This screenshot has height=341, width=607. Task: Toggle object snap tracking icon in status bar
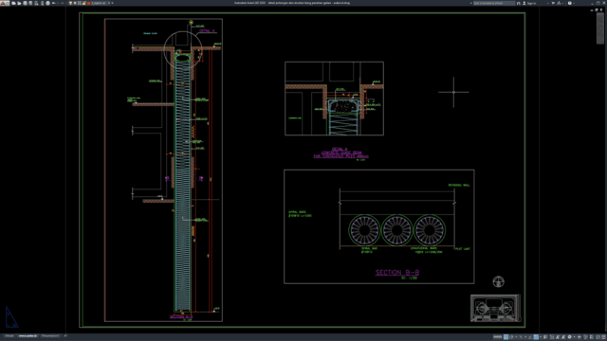[x=530, y=337]
